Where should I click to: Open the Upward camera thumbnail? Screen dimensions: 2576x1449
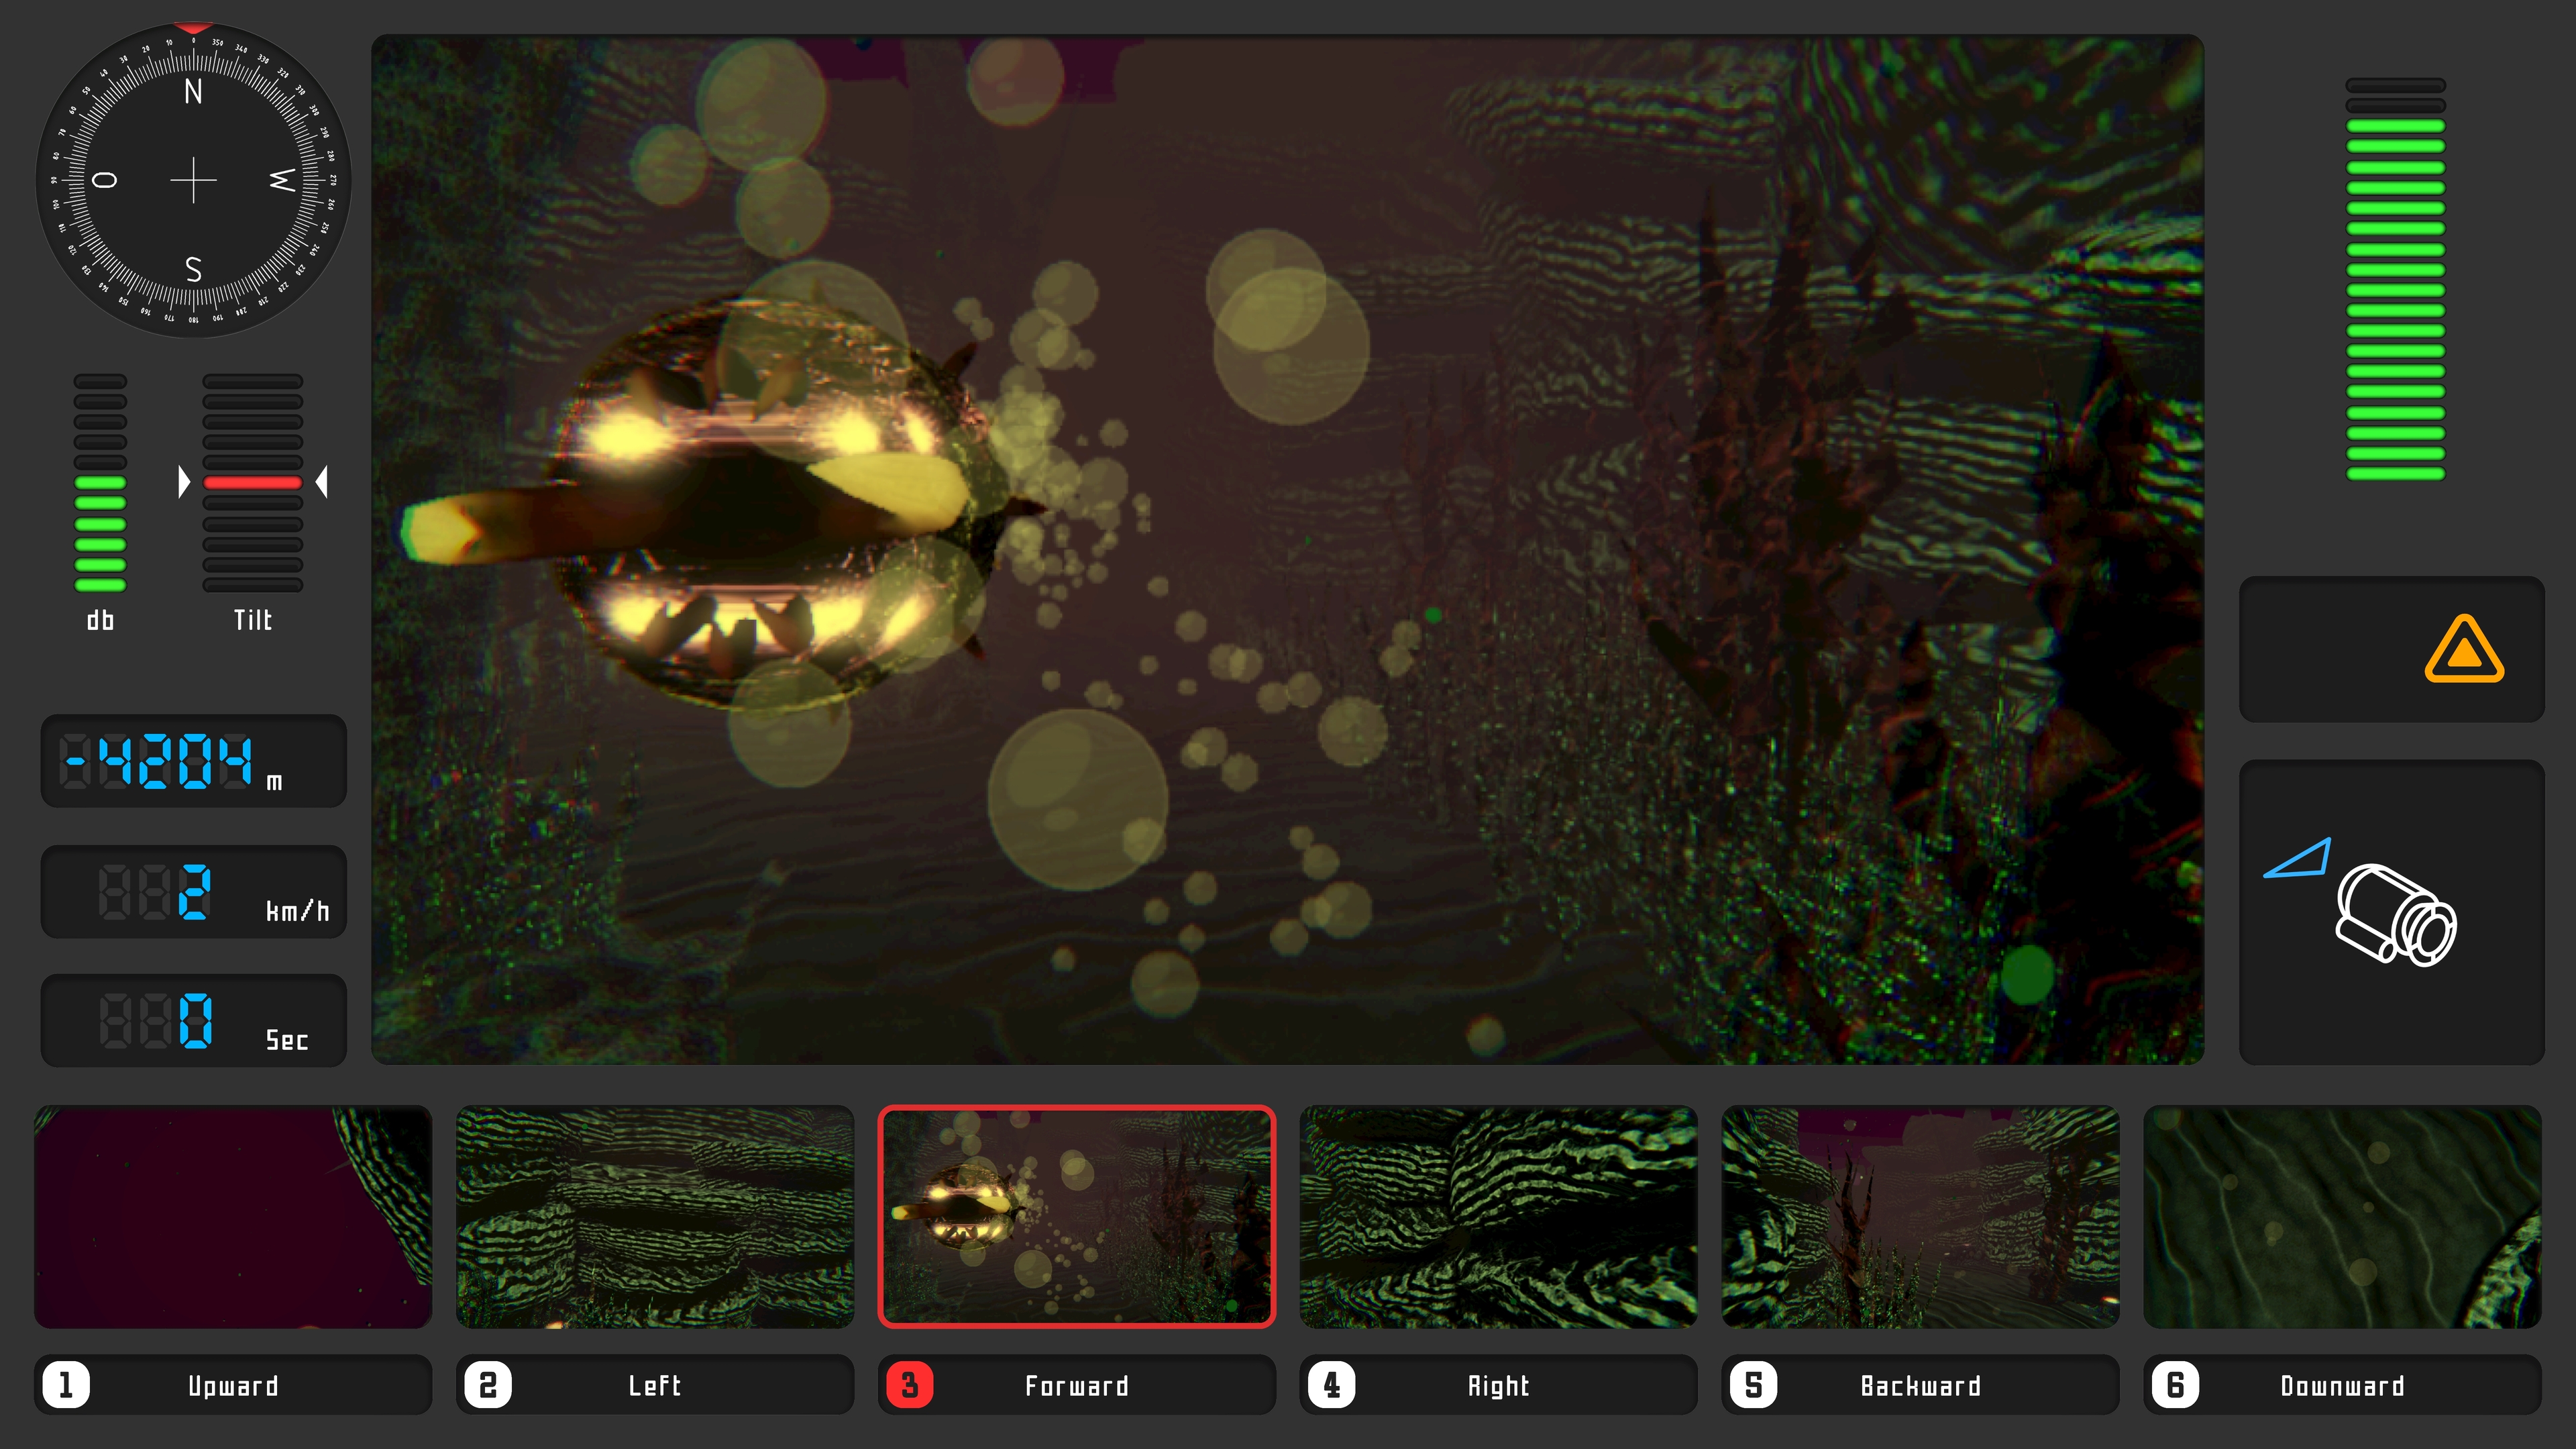coord(233,1217)
